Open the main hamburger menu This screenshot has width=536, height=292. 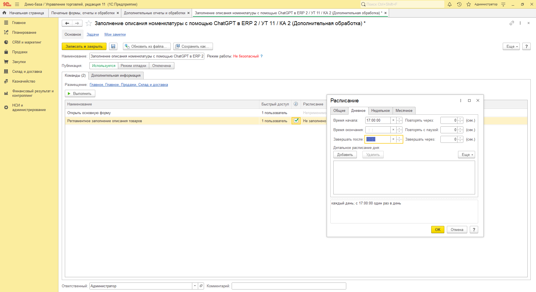coord(17,4)
